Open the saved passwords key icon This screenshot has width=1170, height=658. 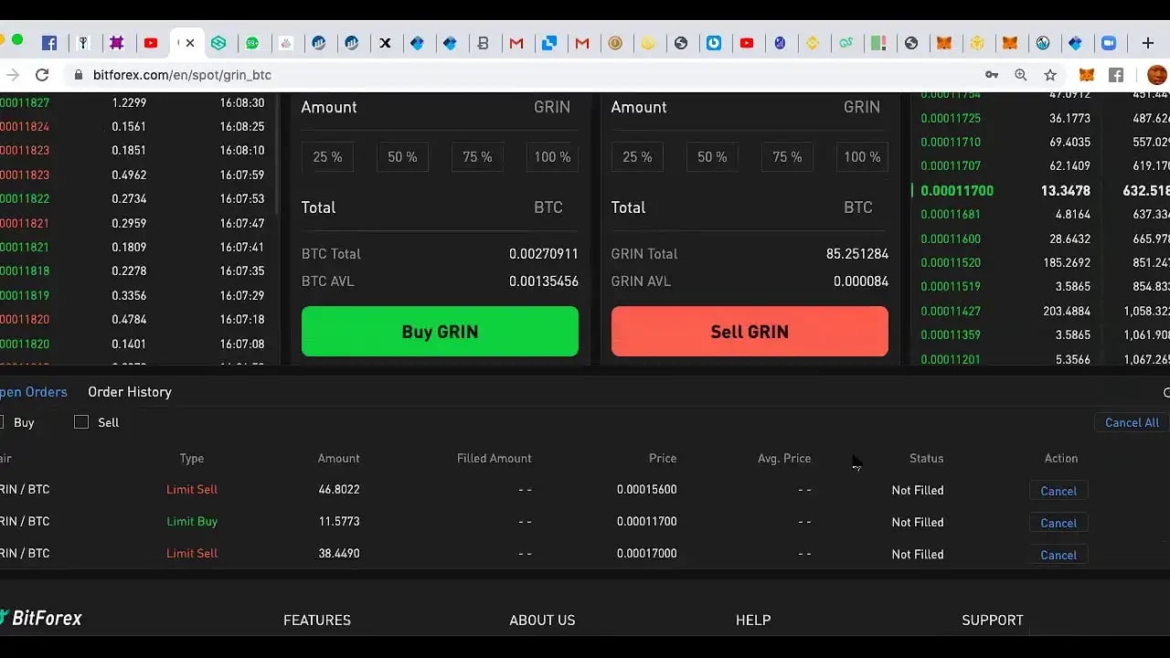point(992,75)
